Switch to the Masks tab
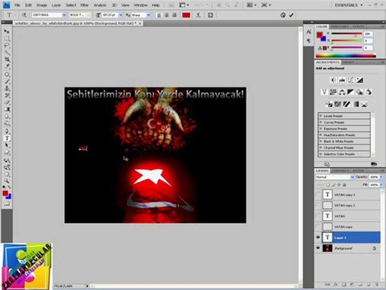 tap(348, 62)
